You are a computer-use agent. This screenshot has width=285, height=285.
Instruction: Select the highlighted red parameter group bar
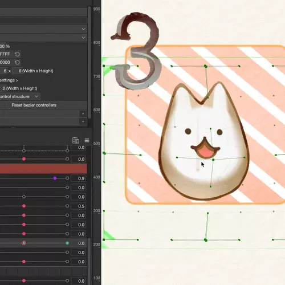(x=43, y=169)
